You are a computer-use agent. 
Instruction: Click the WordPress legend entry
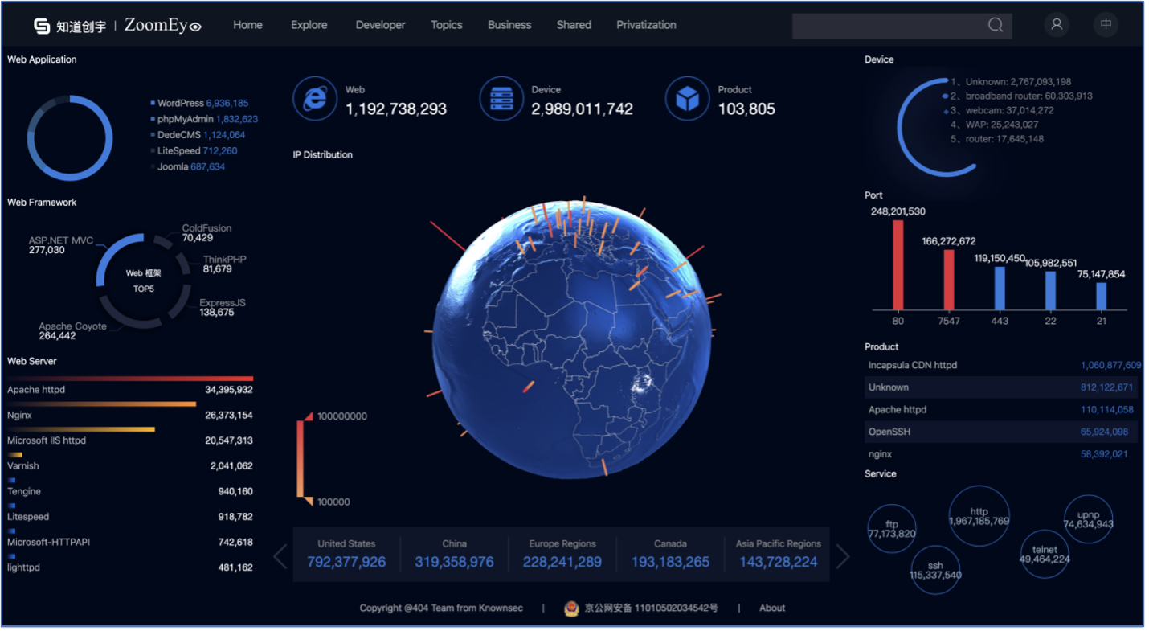(199, 103)
